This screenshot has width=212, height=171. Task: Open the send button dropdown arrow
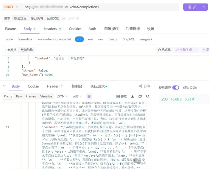click(x=204, y=7)
